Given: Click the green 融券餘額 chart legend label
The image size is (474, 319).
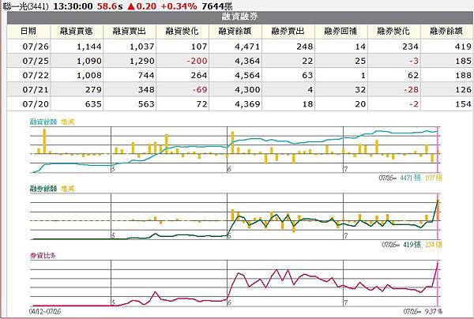Looking at the screenshot, I should point(43,189).
